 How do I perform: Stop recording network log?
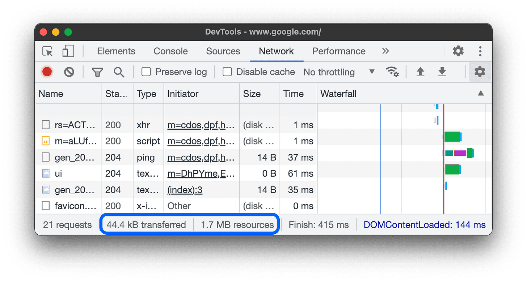47,72
